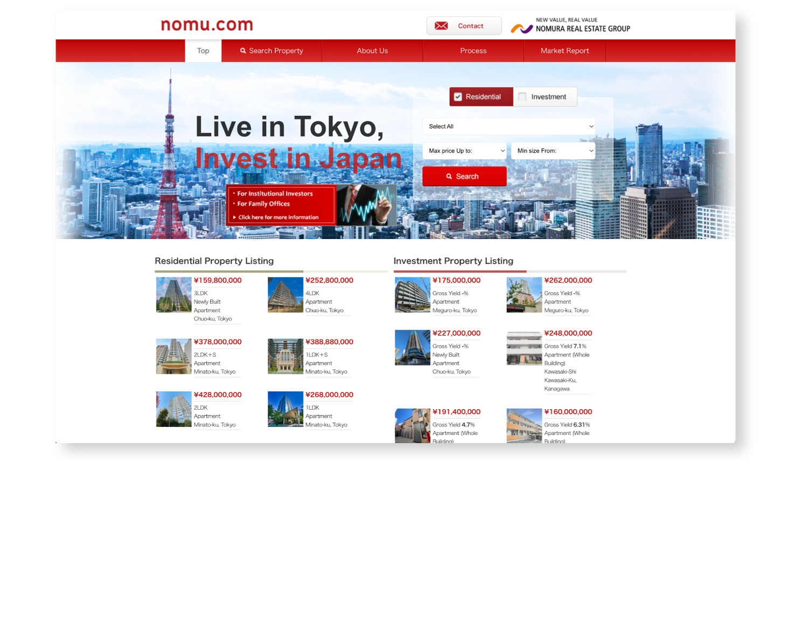Open the Institutional Investors banner
Viewport: 808px width, 624px height.
(311, 205)
